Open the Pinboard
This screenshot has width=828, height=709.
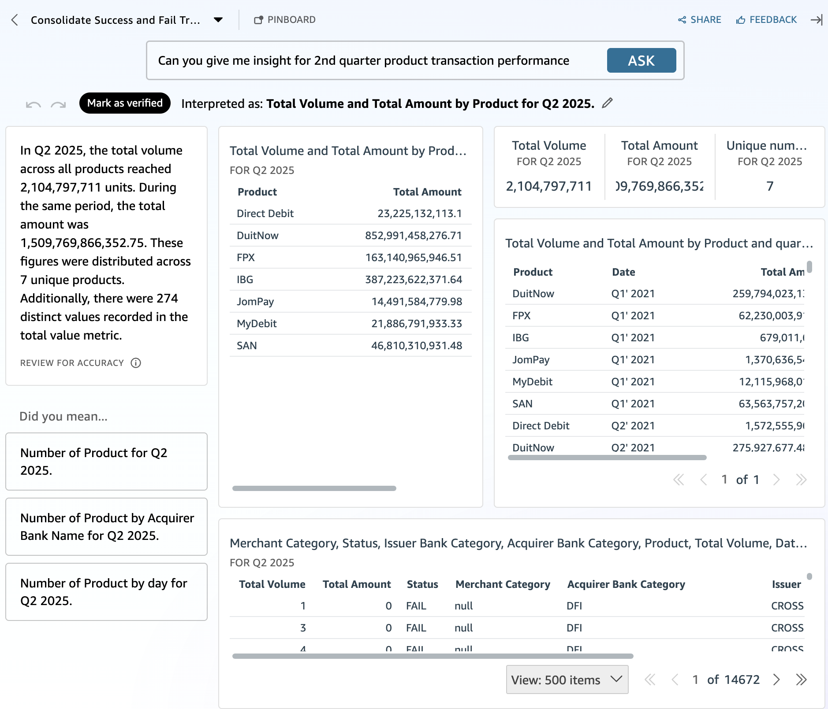[285, 20]
